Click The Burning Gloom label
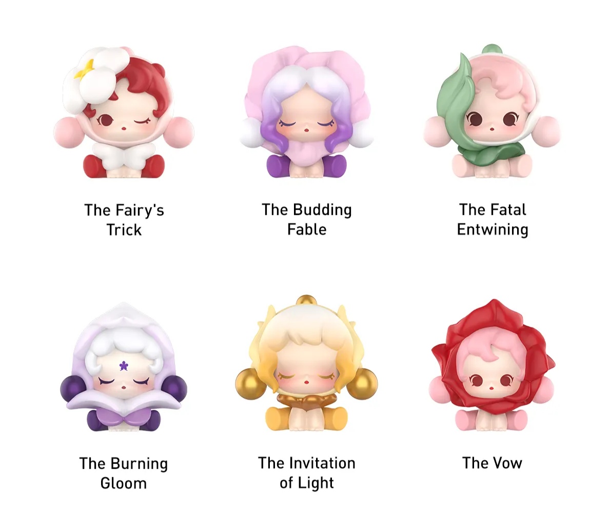This screenshot has height=517, width=610. coord(124,473)
